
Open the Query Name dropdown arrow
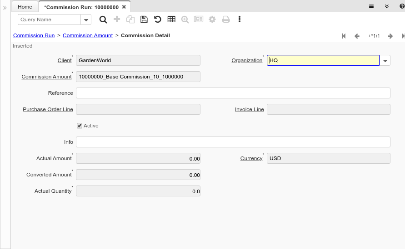[x=86, y=20]
